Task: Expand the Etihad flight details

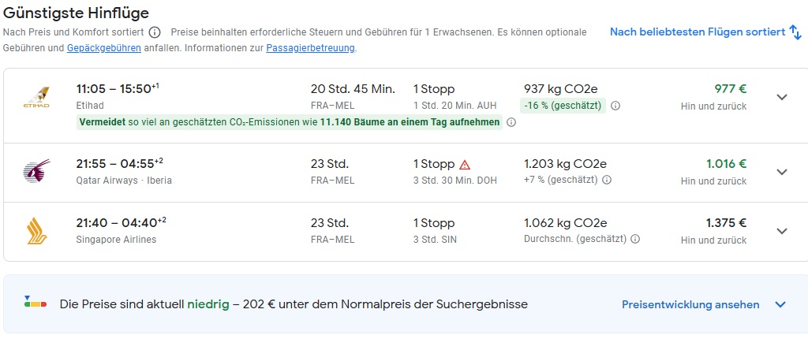Action: [x=782, y=97]
